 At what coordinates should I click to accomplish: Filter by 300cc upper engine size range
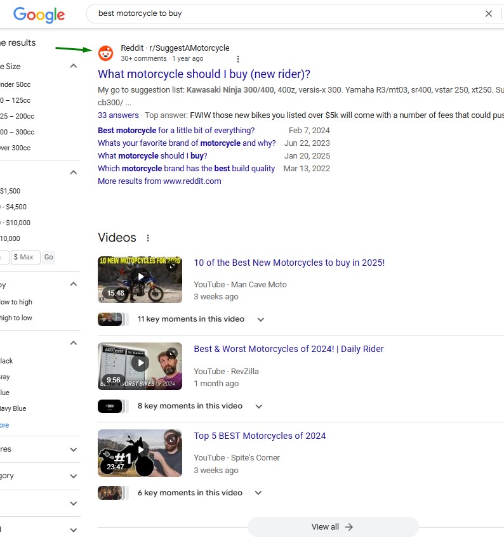pyautogui.click(x=17, y=132)
